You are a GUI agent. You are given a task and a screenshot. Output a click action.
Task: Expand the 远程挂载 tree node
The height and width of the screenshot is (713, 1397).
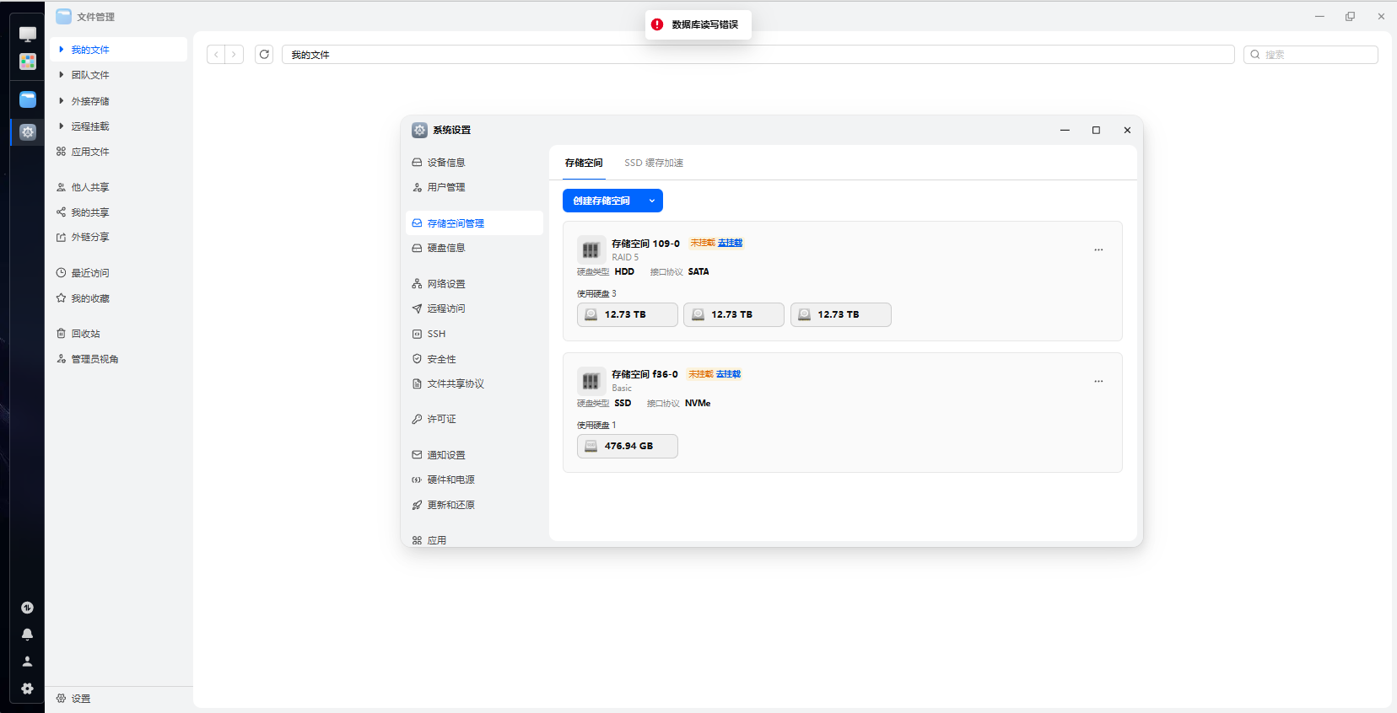tap(62, 126)
